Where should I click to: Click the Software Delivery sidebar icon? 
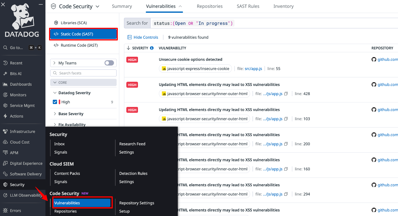[5, 174]
